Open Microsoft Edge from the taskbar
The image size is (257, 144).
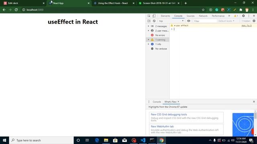tap(97, 140)
